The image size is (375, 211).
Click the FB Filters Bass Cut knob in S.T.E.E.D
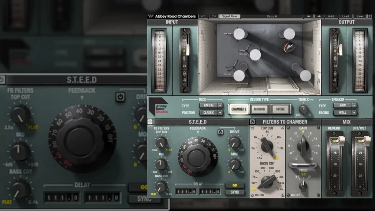[x=161, y=186]
